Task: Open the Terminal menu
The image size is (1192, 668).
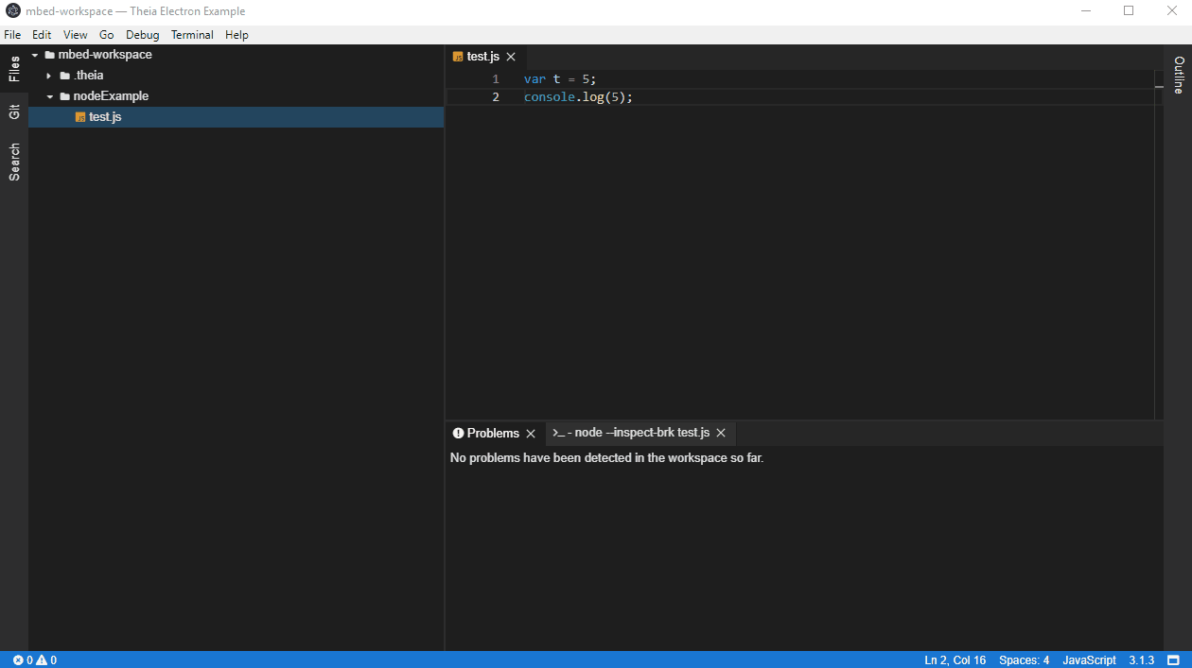Action: [x=192, y=34]
